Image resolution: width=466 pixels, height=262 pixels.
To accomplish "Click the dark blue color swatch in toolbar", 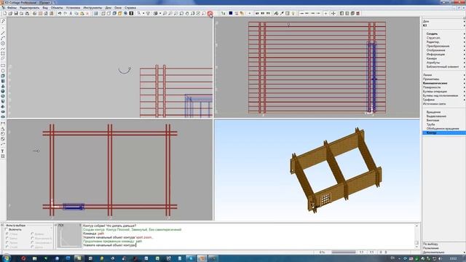I will 231,13.
